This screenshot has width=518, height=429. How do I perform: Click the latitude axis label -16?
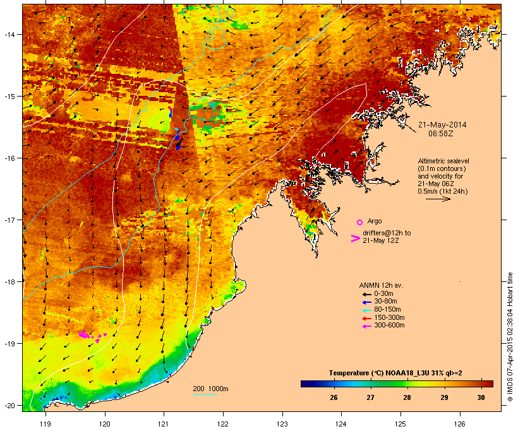pyautogui.click(x=9, y=158)
